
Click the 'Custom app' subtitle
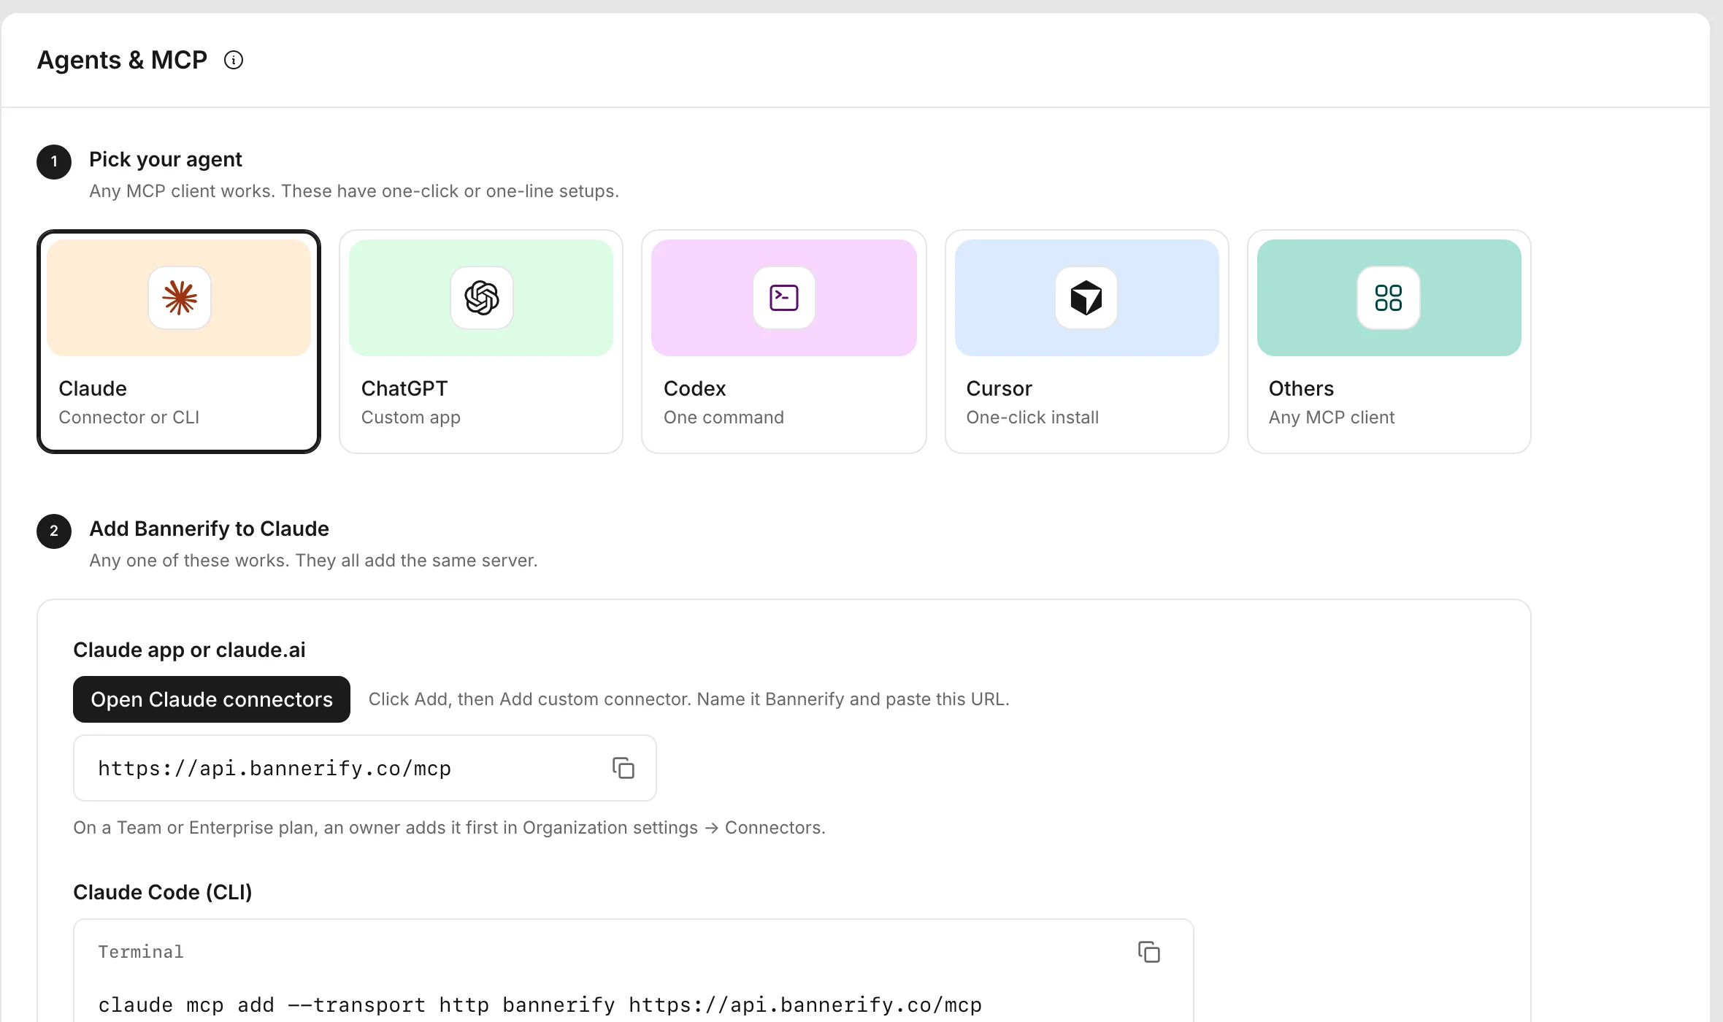pos(411,418)
